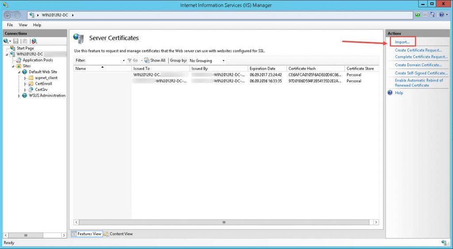Open the Filter dropdown arrow
The width and height of the screenshot is (453, 249).
(x=124, y=60)
